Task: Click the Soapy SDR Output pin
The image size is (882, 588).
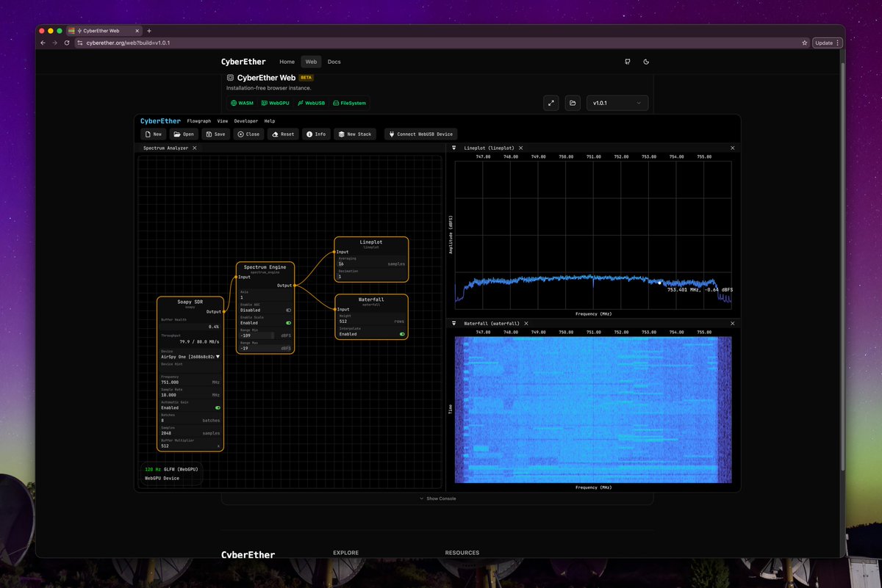Action: pos(223,311)
